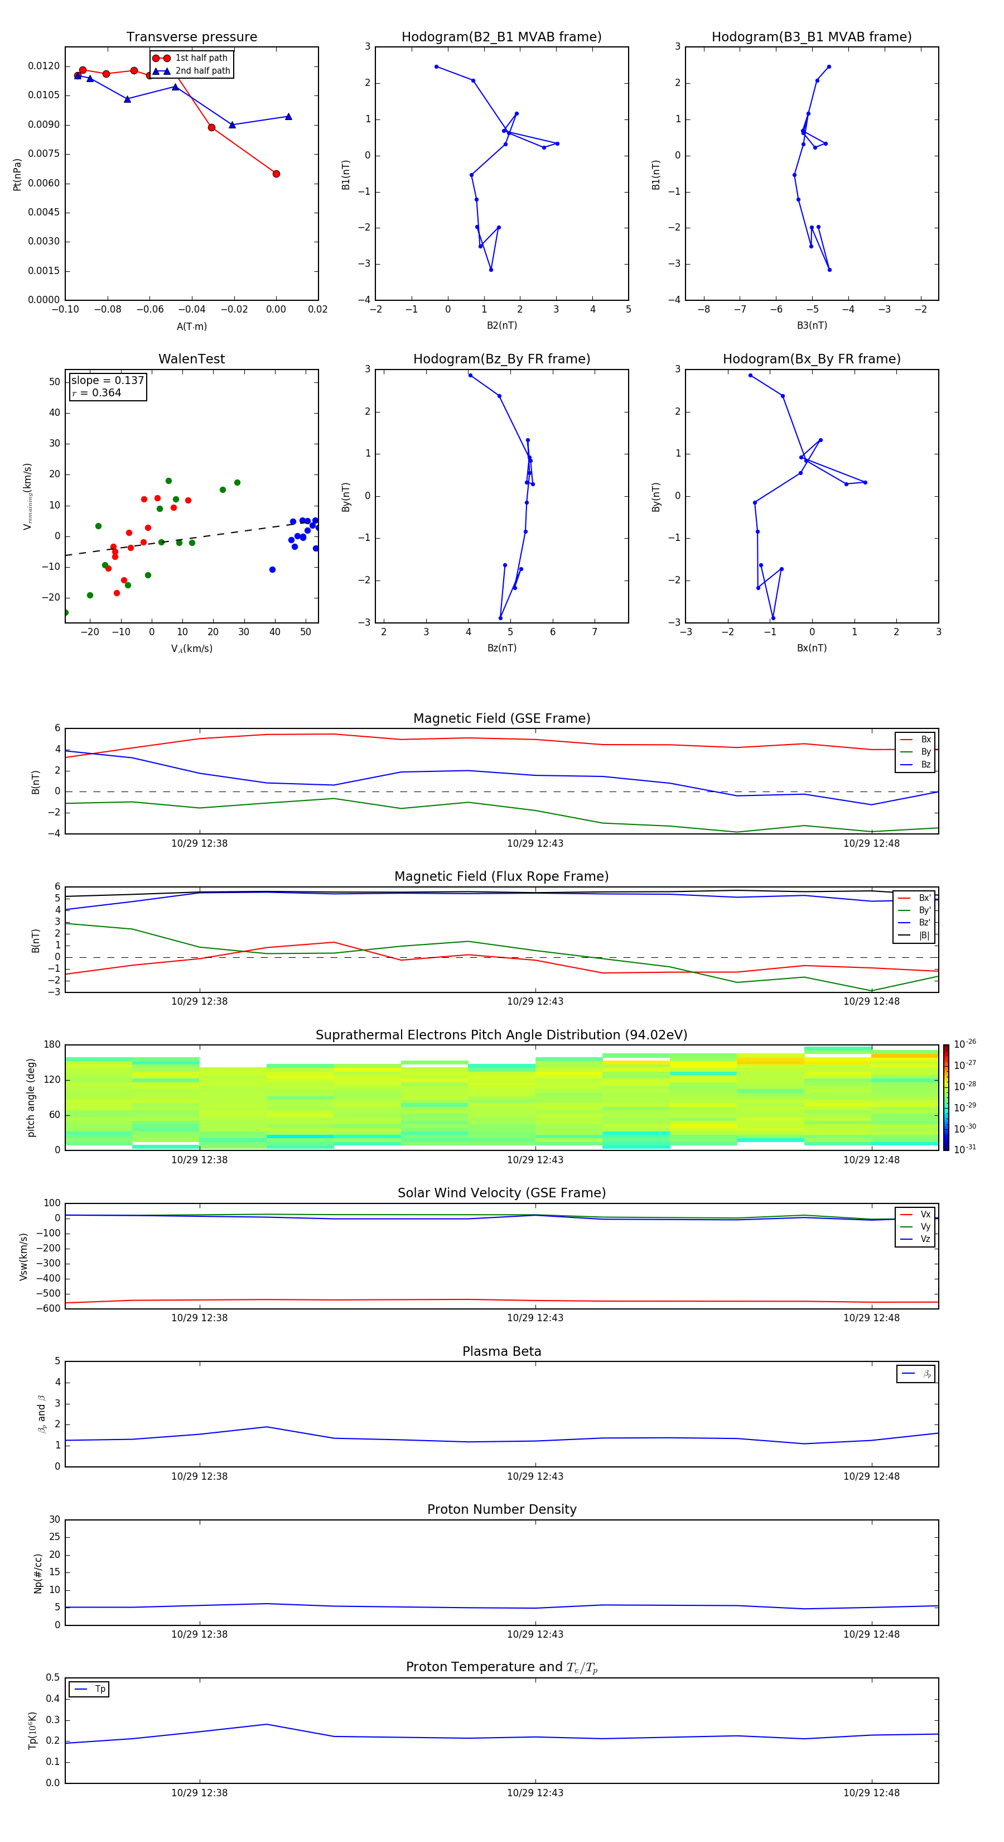Click "Vx" in the solar wind legend
This screenshot has width=1004, height=1842.
(x=925, y=1215)
